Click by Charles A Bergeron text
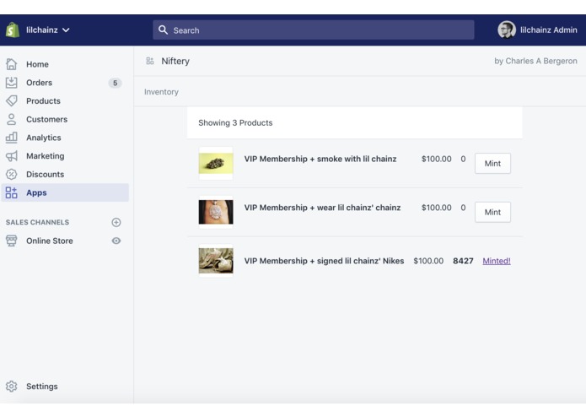 click(x=535, y=61)
